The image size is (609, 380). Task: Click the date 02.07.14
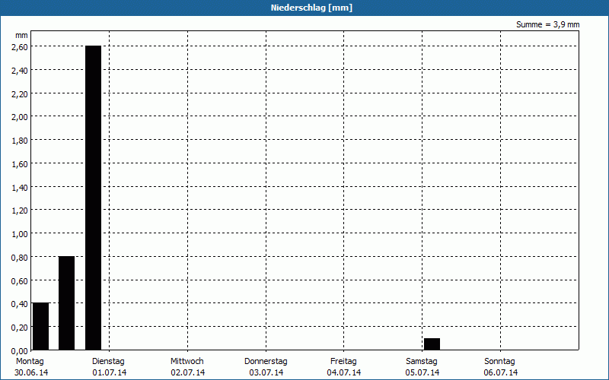coord(188,373)
